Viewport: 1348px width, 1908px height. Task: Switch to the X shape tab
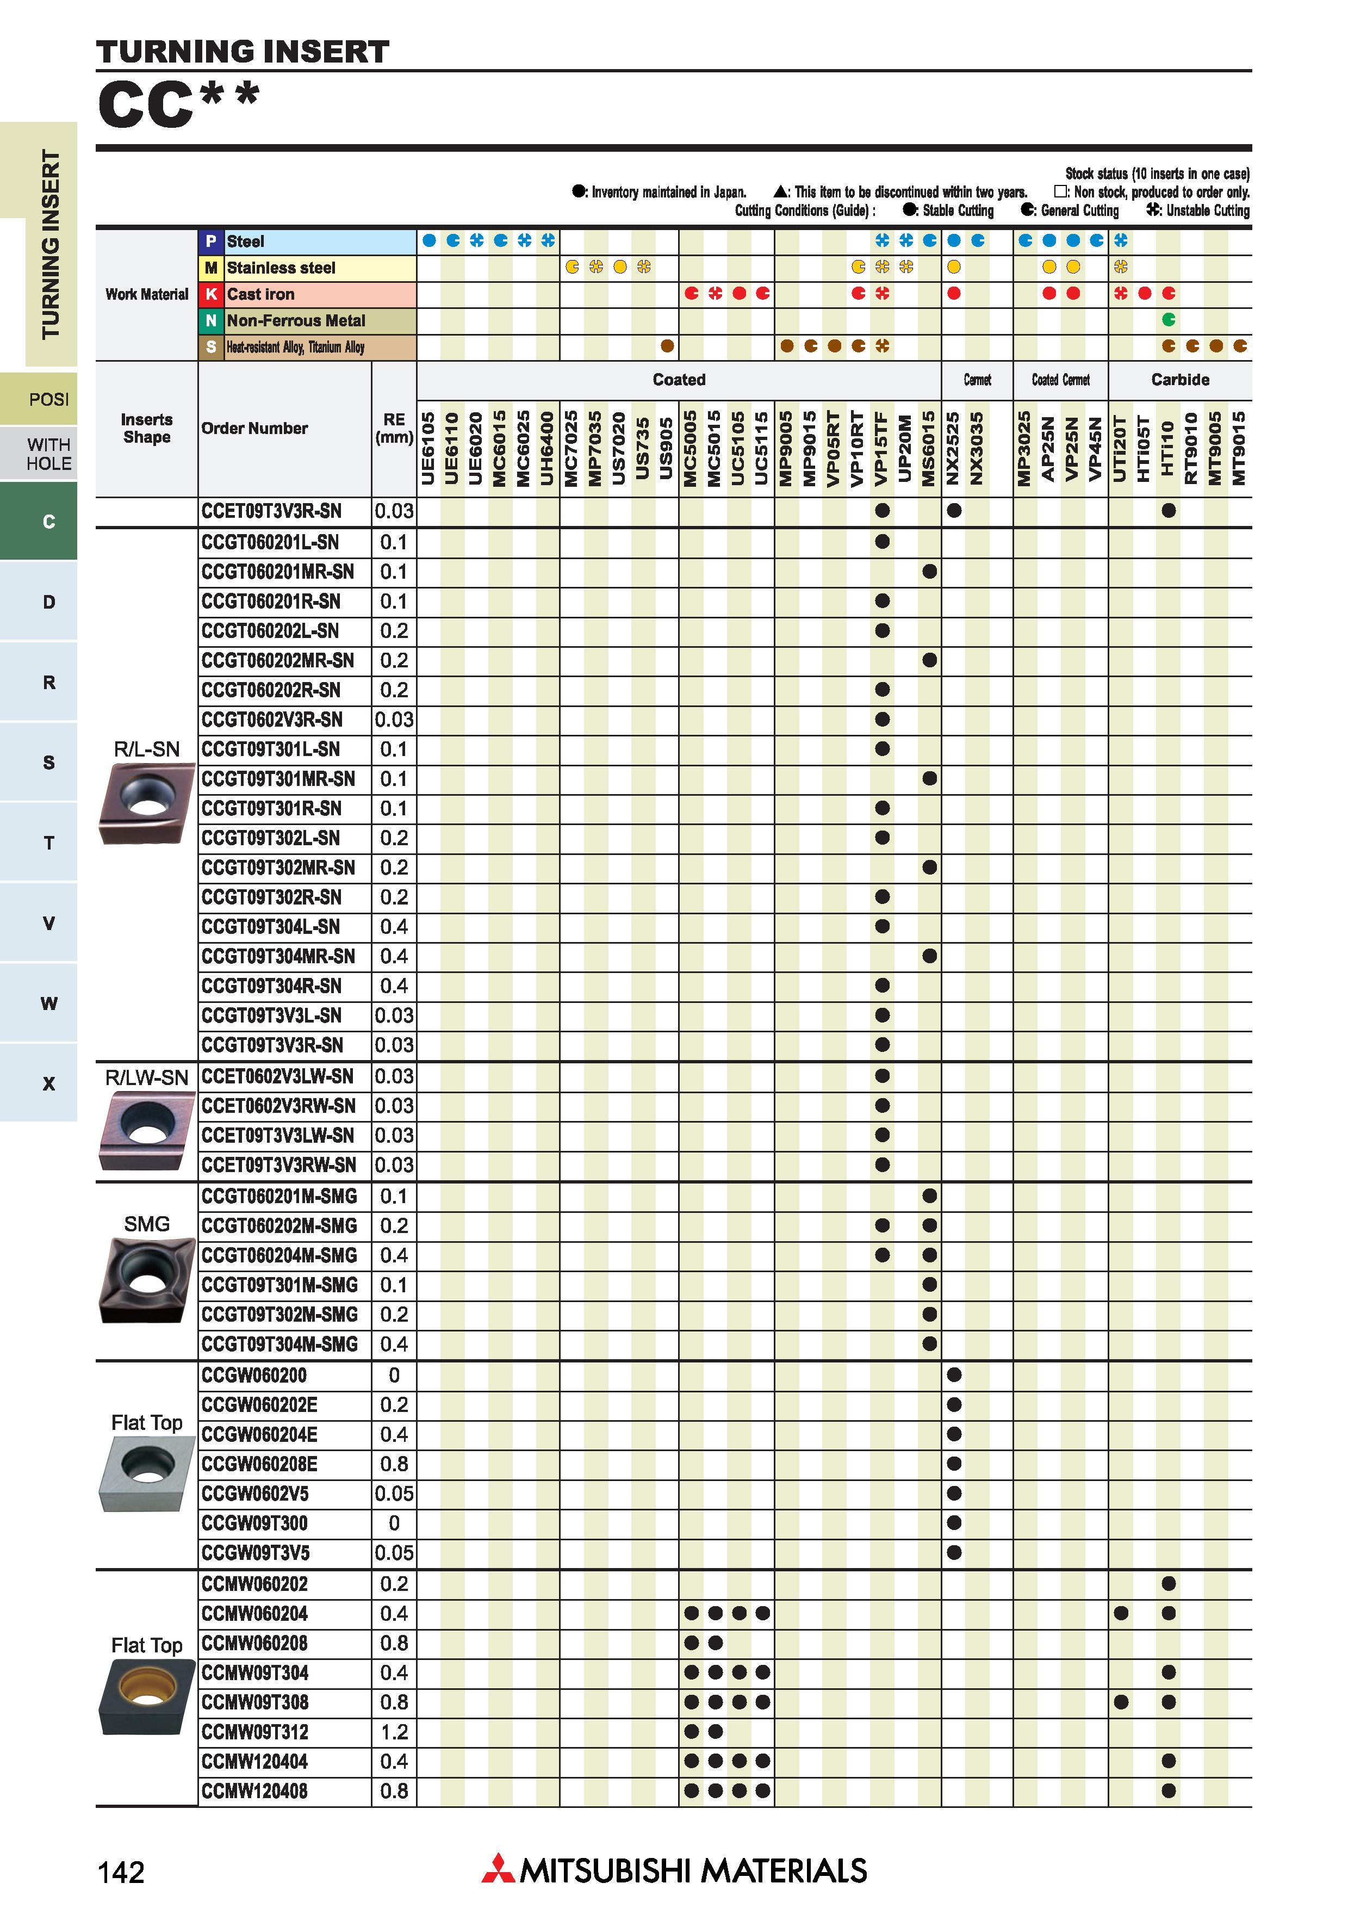click(39, 1083)
